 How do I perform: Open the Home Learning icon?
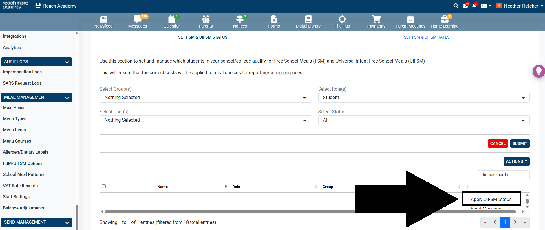point(445,19)
